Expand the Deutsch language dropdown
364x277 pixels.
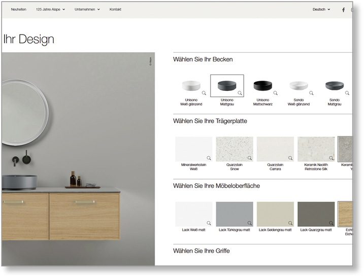click(x=321, y=9)
